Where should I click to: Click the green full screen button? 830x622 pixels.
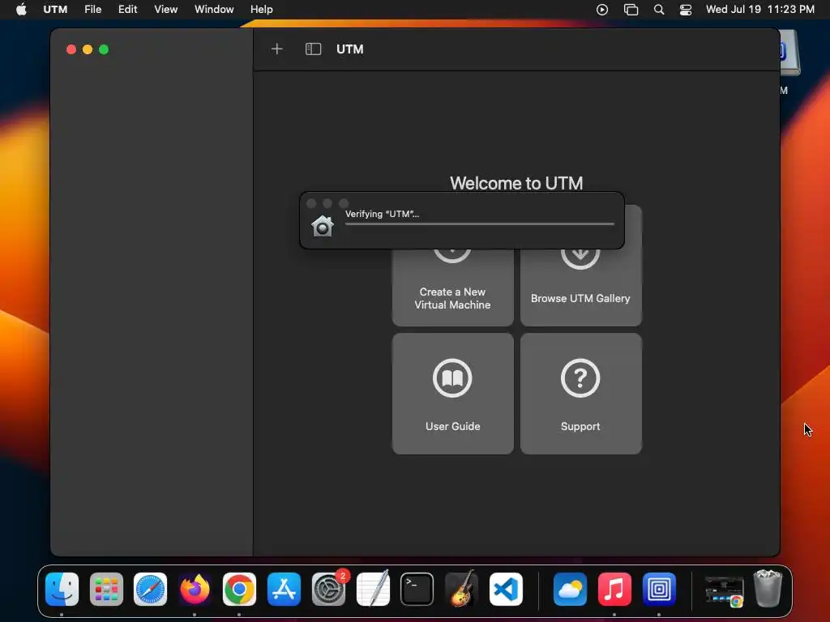104,49
